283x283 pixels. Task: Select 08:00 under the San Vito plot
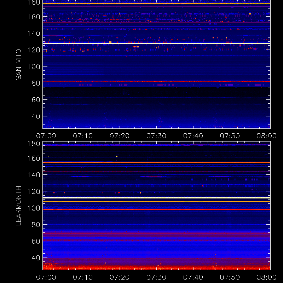click(x=267, y=136)
